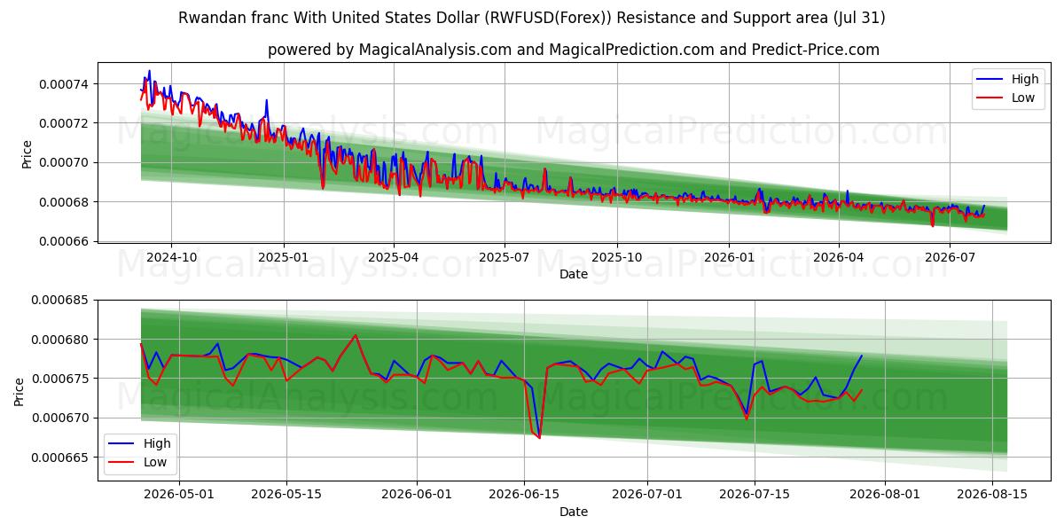This screenshot has width=1064, height=532.
Task: Click the 2026-05-01 date tick label
Action: 179,494
